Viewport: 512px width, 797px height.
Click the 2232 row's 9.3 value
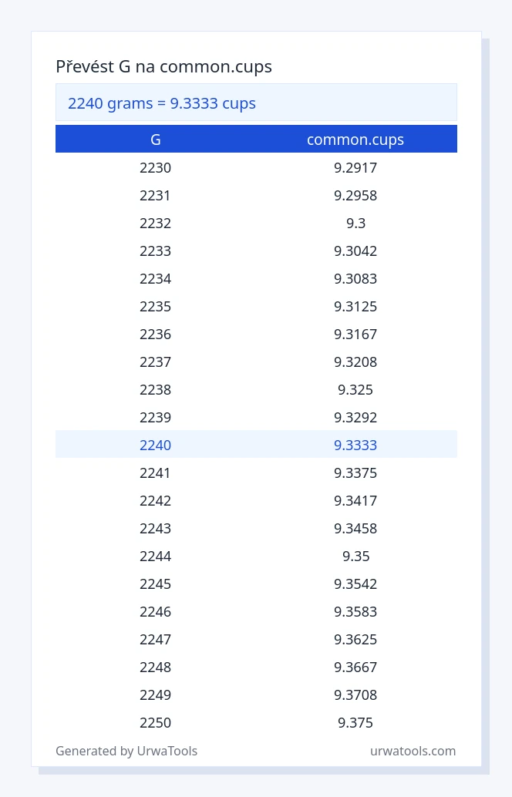coord(355,223)
